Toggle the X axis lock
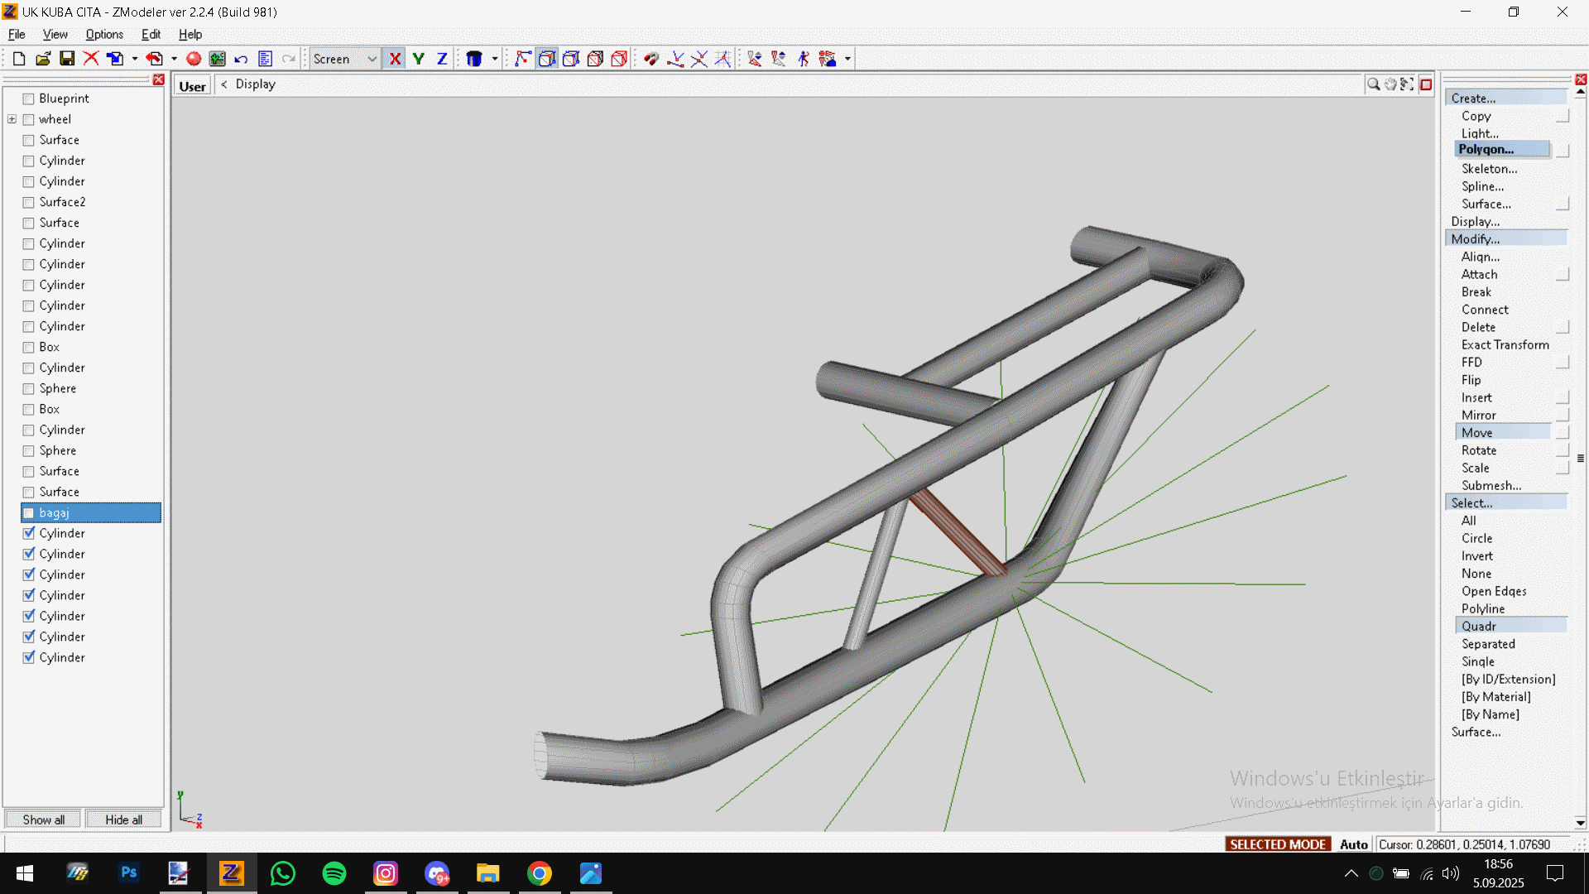This screenshot has height=894, width=1589. pos(395,59)
